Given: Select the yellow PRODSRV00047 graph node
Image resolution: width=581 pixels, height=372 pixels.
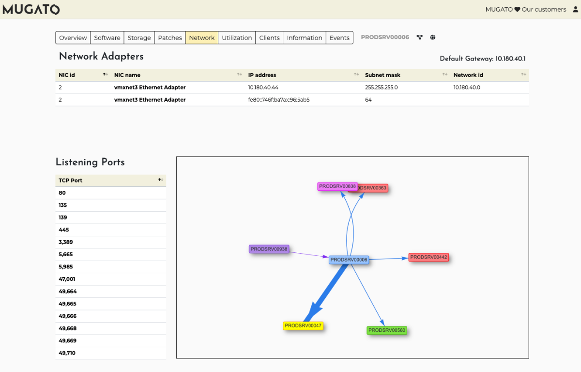Looking at the screenshot, I should 303,326.
